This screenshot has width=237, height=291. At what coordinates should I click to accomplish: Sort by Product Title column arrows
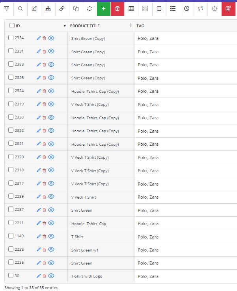tap(131, 25)
